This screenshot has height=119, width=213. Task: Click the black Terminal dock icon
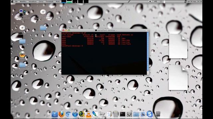(122, 114)
